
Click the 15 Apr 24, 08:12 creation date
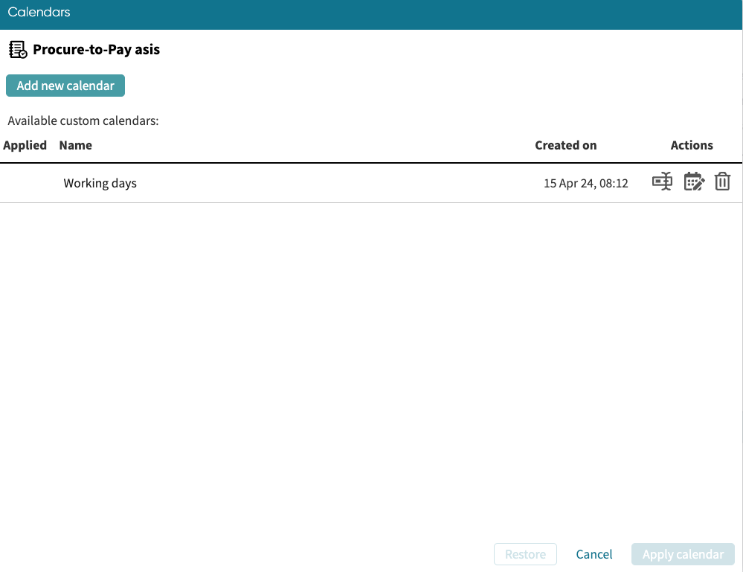tap(585, 183)
